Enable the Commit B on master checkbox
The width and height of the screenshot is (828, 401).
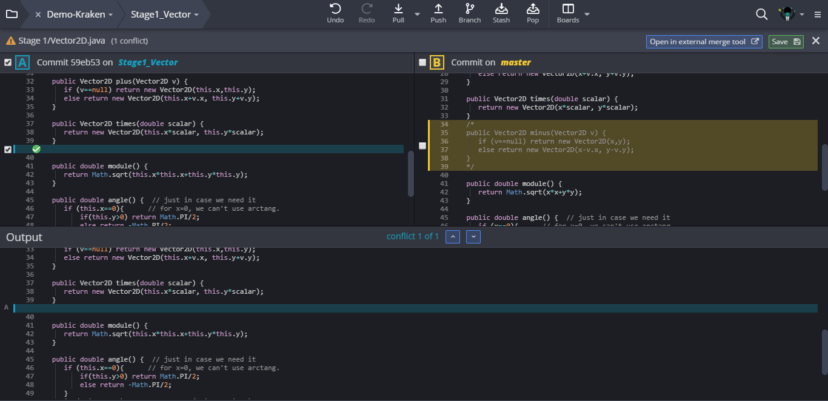coord(422,62)
